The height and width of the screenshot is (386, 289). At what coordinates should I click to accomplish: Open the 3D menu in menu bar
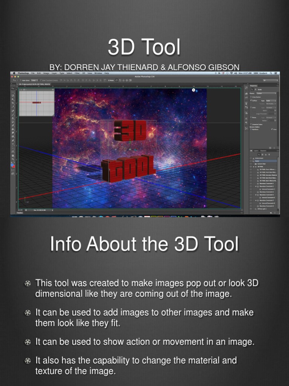pos(84,73)
